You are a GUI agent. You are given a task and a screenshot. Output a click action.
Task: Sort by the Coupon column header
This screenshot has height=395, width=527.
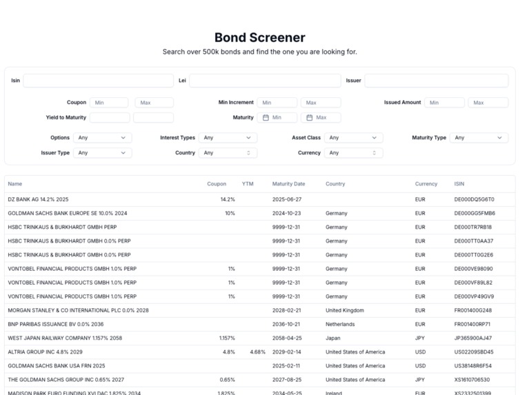click(x=217, y=184)
